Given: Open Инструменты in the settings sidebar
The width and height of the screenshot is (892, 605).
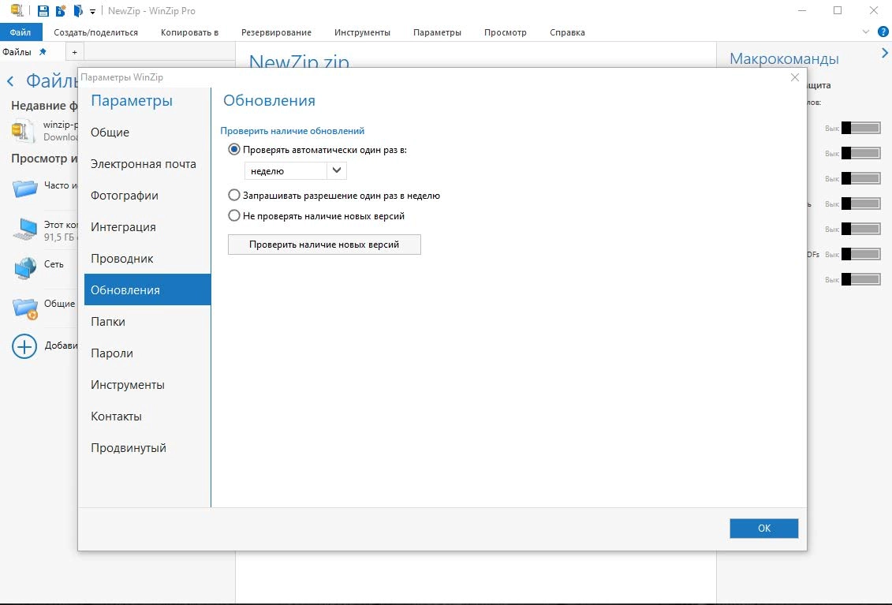Looking at the screenshot, I should (x=147, y=385).
